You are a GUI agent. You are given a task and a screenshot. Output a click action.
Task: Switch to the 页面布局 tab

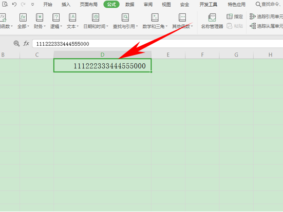pyautogui.click(x=89, y=4)
